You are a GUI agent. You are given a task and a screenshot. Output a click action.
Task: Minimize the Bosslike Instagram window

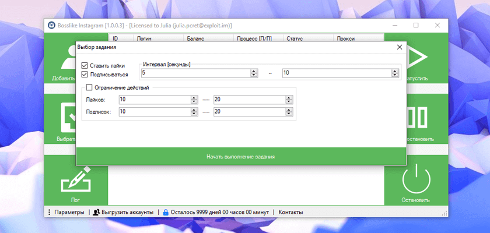click(395, 25)
